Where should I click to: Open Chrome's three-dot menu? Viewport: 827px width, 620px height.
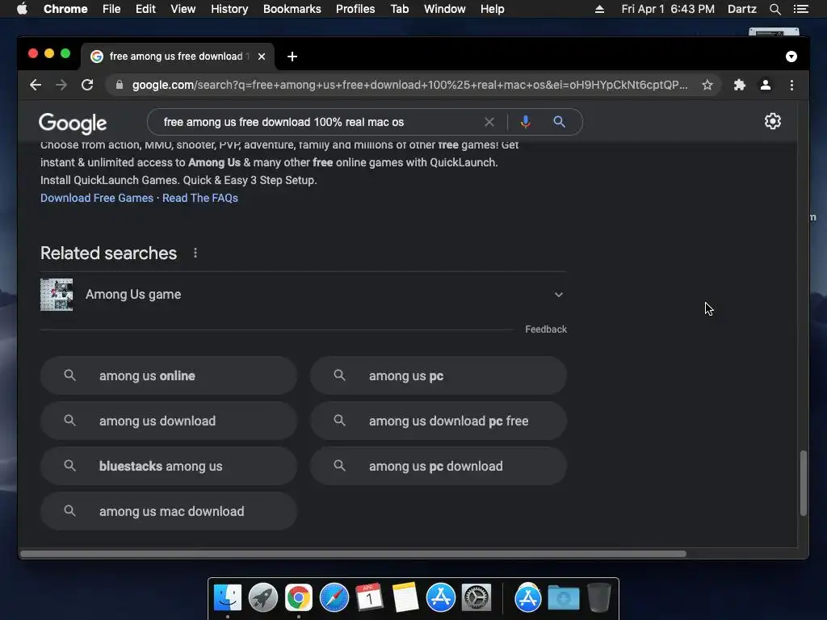[x=791, y=85]
